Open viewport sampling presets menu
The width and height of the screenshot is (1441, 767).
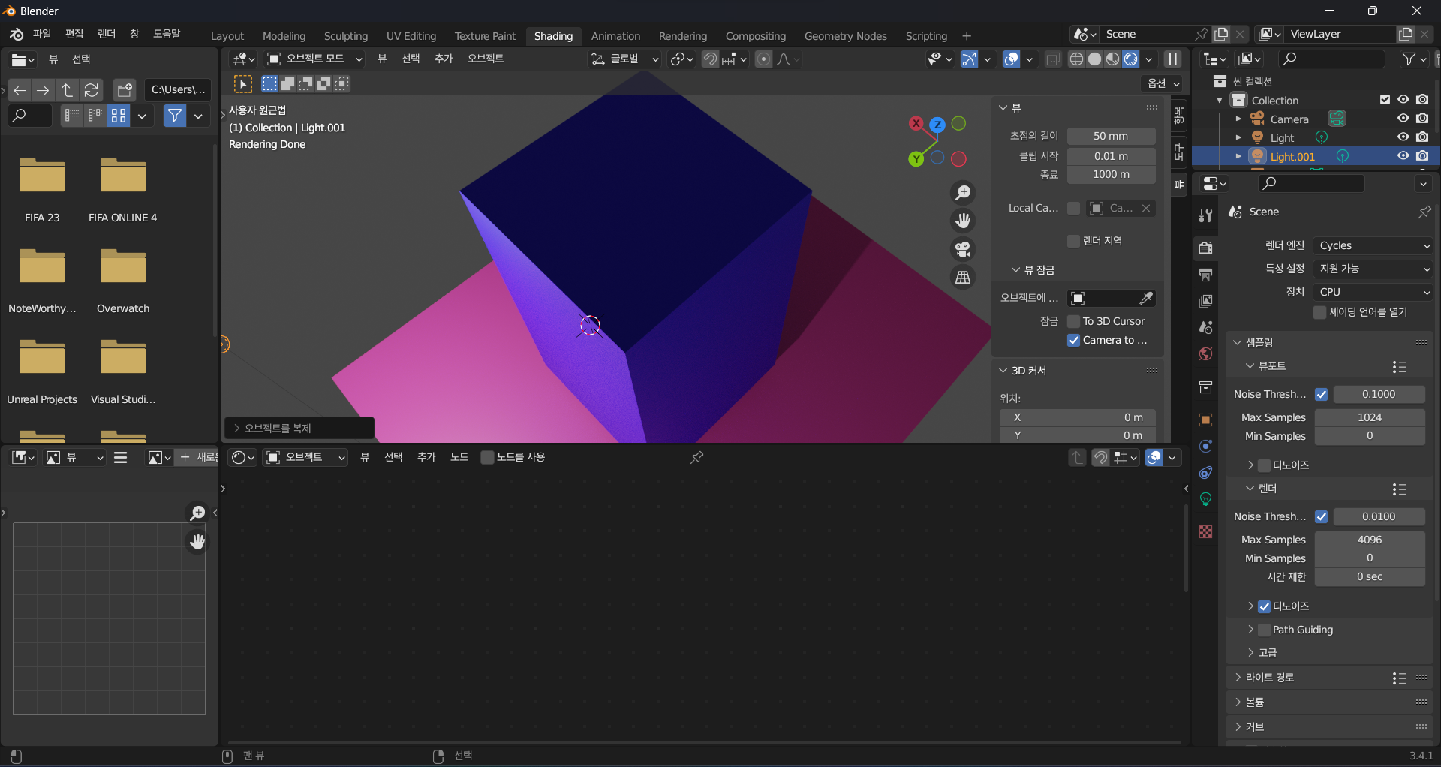(1399, 366)
